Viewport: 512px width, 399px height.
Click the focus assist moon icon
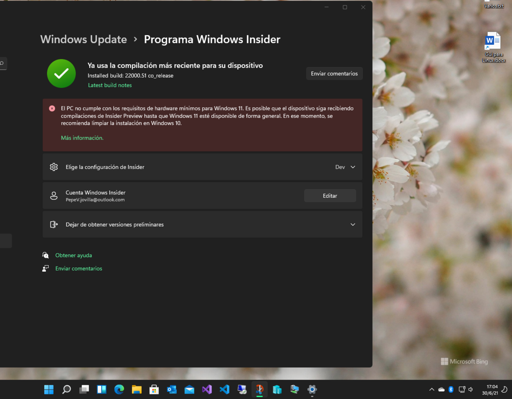pyautogui.click(x=504, y=389)
